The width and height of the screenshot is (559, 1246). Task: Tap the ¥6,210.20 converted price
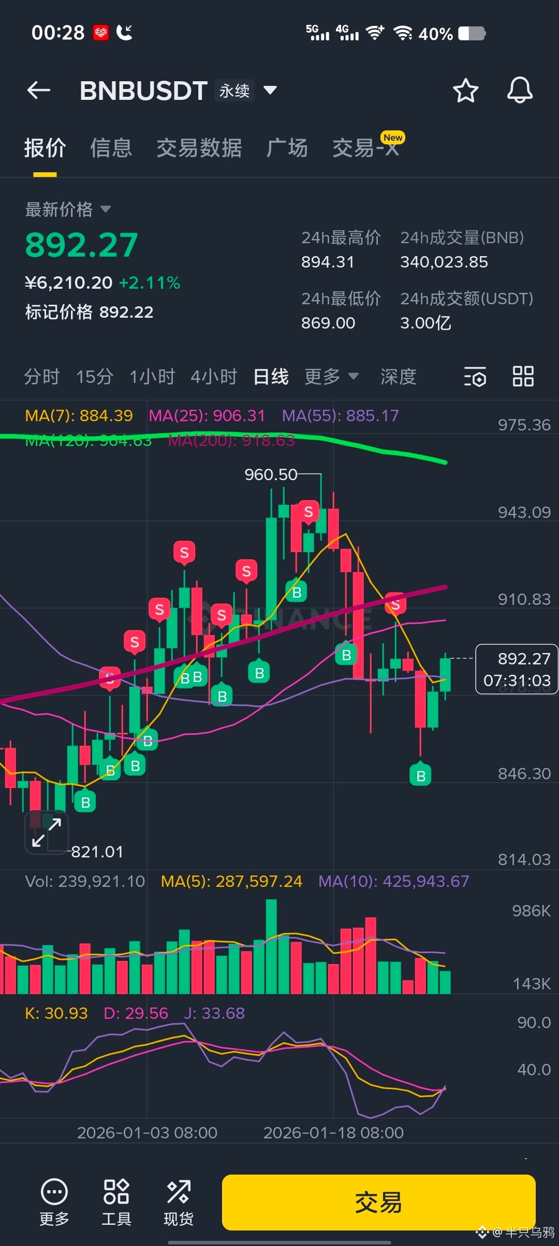[68, 283]
